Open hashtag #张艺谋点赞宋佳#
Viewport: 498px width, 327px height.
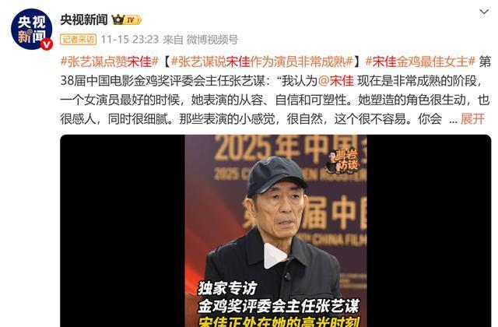tap(109, 62)
